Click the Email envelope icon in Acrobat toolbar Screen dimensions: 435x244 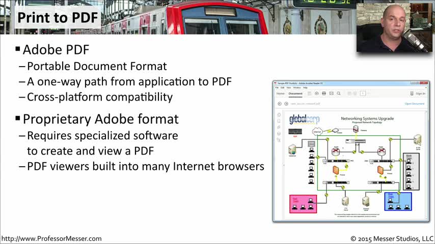click(x=331, y=94)
